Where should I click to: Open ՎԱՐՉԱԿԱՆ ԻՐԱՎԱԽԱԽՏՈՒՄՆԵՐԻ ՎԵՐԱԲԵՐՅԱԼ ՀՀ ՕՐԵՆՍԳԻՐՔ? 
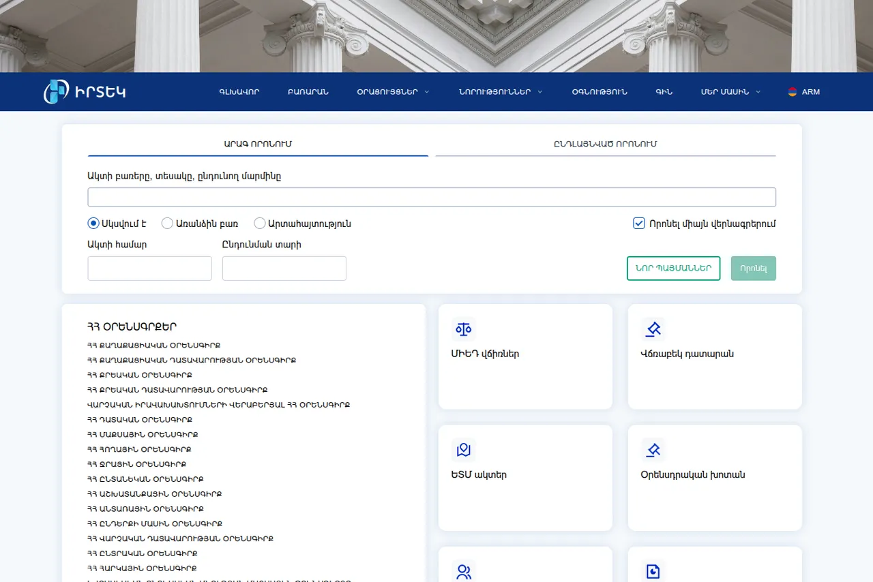click(x=219, y=405)
